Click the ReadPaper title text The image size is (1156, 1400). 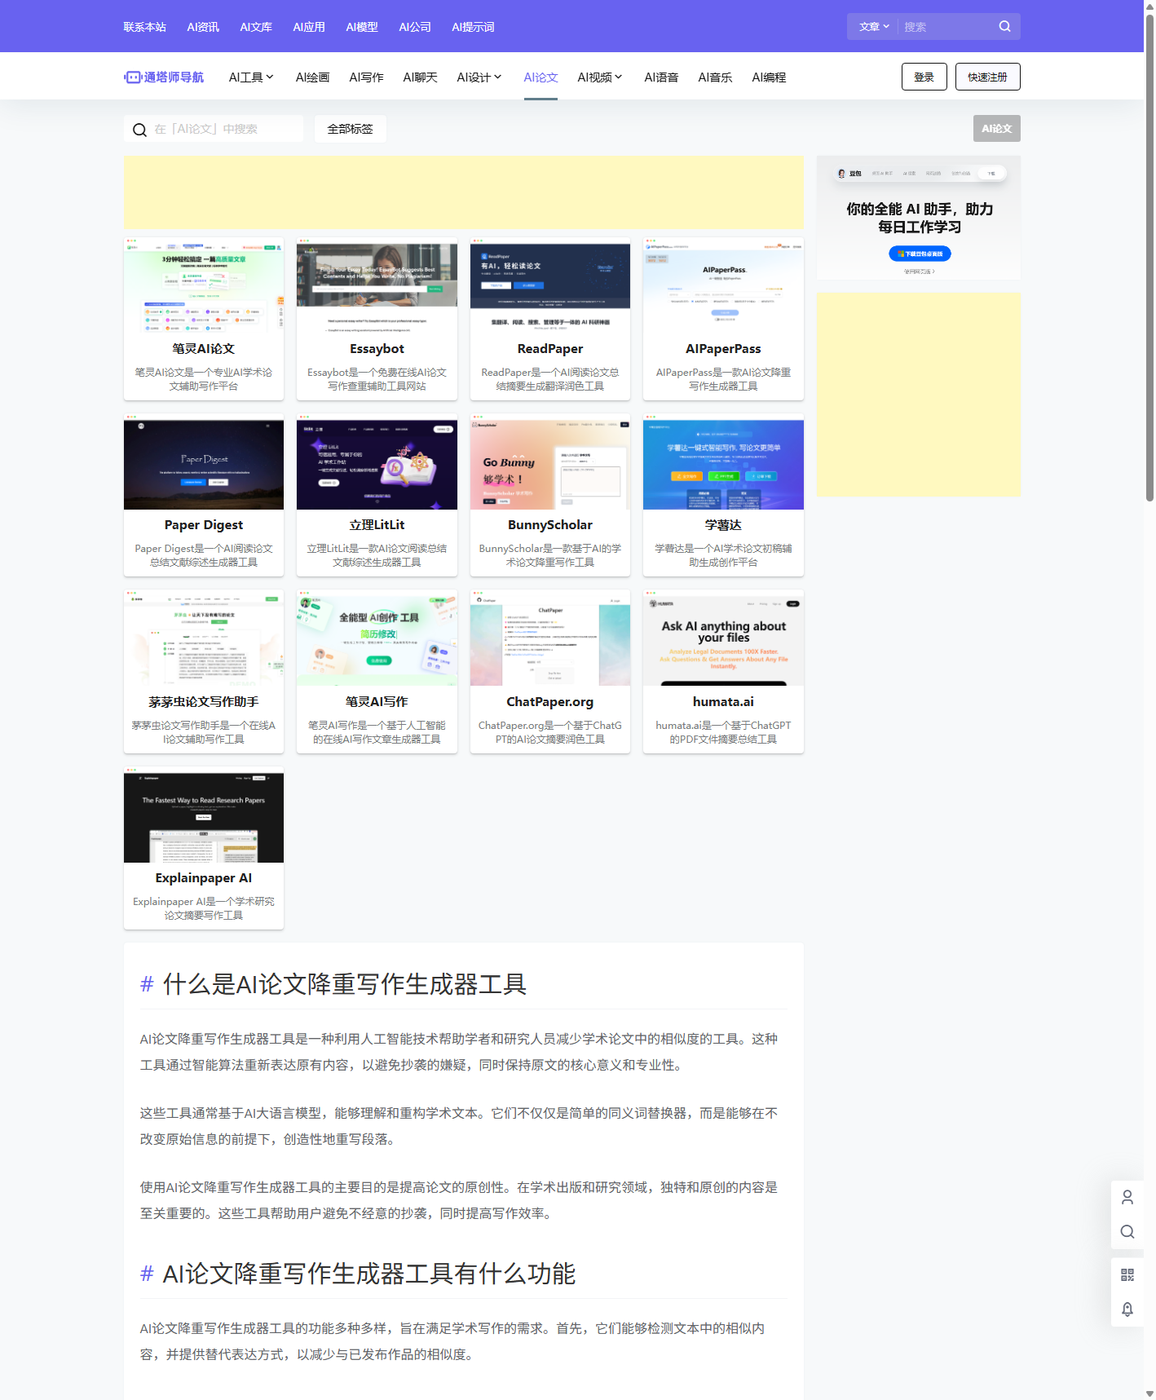[550, 349]
